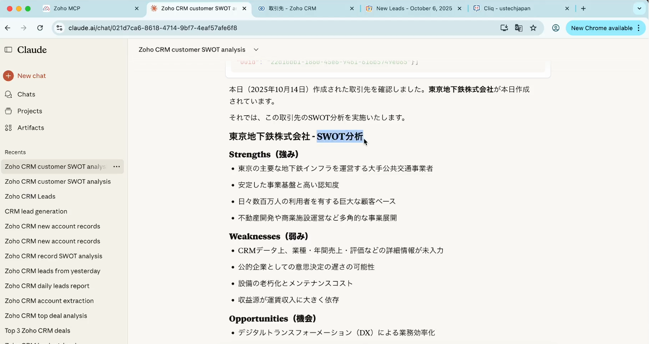Click the address bar URL field
Viewport: 649px width, 344px height.
tap(280, 28)
